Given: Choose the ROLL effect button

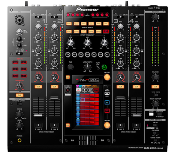Looking at the screenshot, I should tap(84, 24).
